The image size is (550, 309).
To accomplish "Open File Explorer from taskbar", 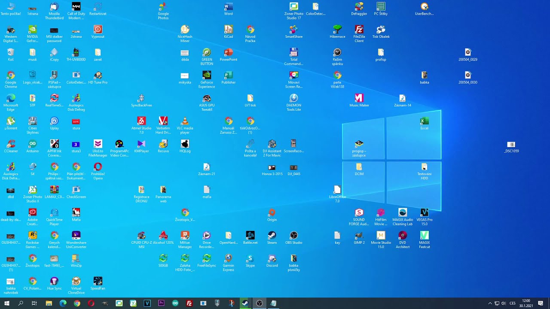I will pyautogui.click(x=49, y=303).
